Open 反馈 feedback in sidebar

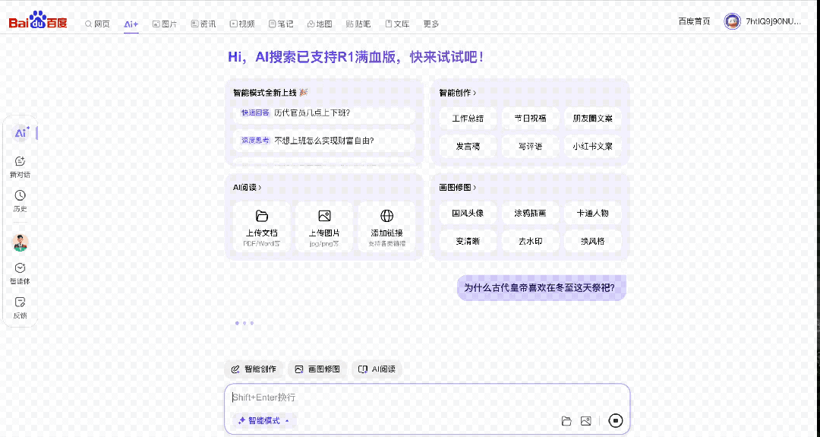[20, 308]
